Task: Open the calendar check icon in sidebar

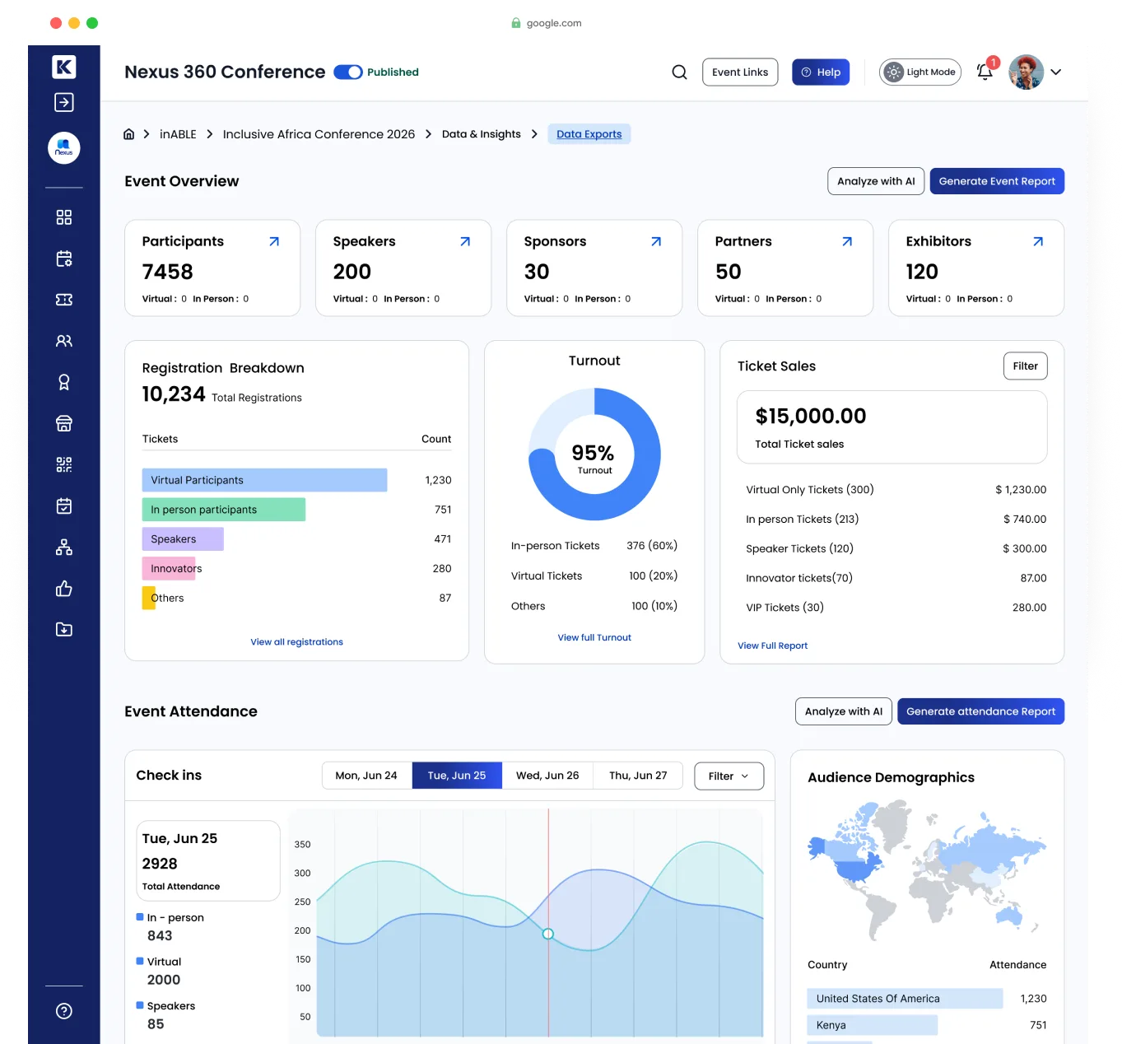Action: point(63,506)
